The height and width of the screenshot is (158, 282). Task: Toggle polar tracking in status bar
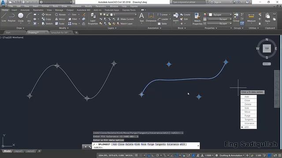pos(157,155)
